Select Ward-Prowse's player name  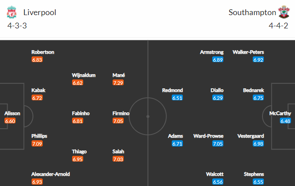click(x=209, y=136)
